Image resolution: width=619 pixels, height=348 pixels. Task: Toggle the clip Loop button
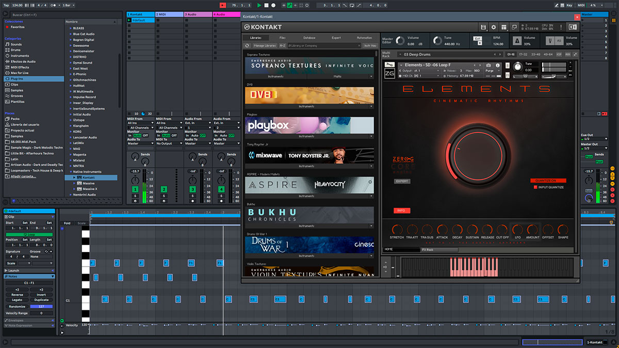[28, 235]
